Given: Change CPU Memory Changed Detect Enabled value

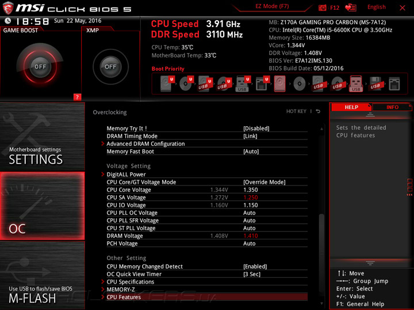Looking at the screenshot, I should coord(255,266).
